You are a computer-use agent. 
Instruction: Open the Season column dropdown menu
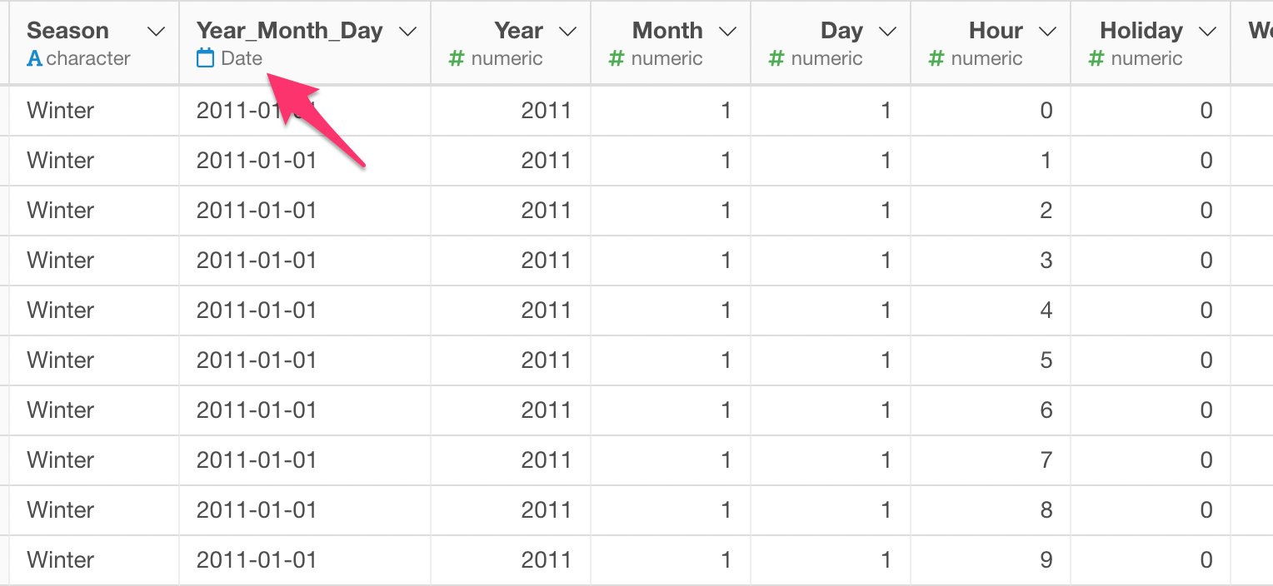point(155,32)
